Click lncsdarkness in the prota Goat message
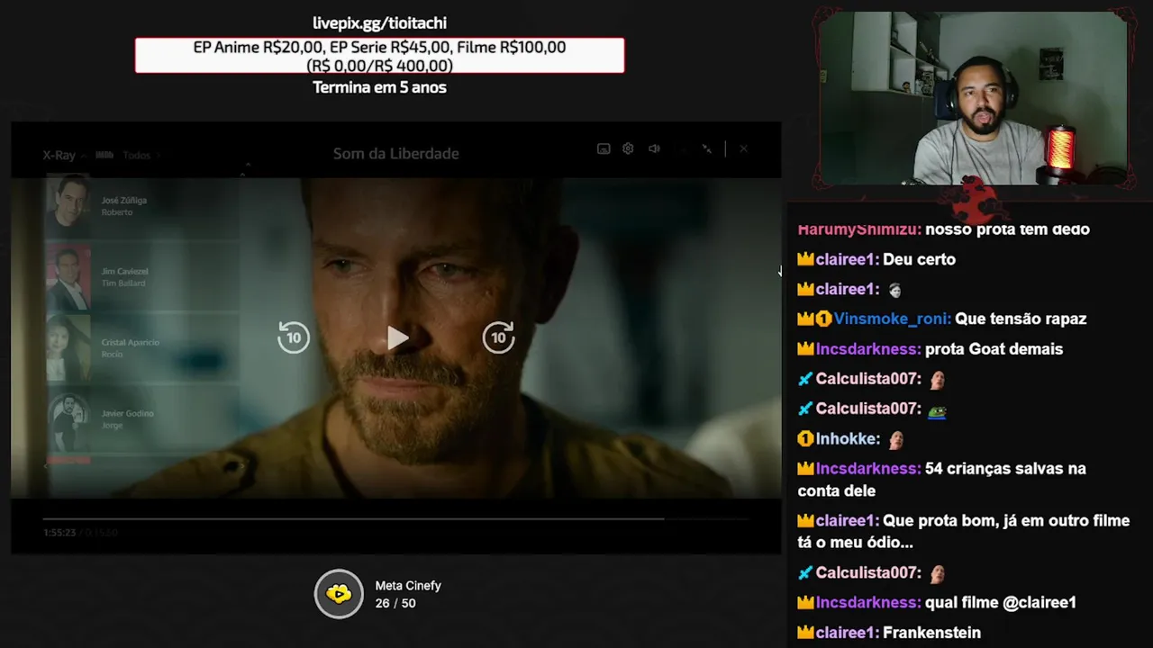Image resolution: width=1153 pixels, height=648 pixels. (868, 349)
